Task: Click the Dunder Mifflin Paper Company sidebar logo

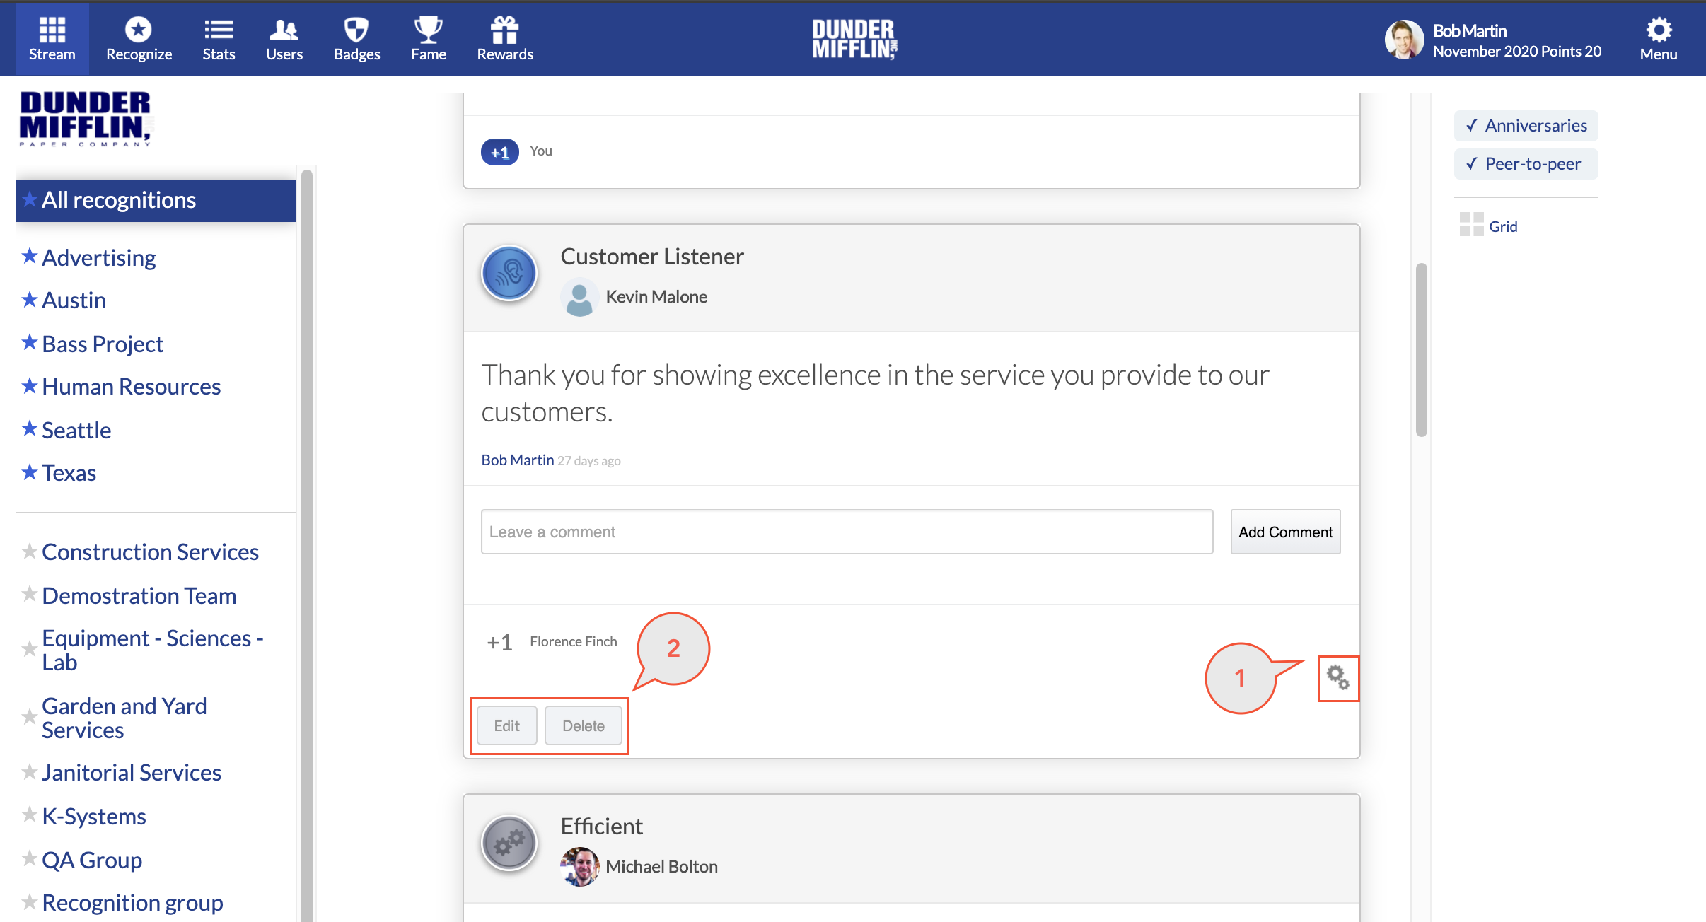Action: click(86, 119)
